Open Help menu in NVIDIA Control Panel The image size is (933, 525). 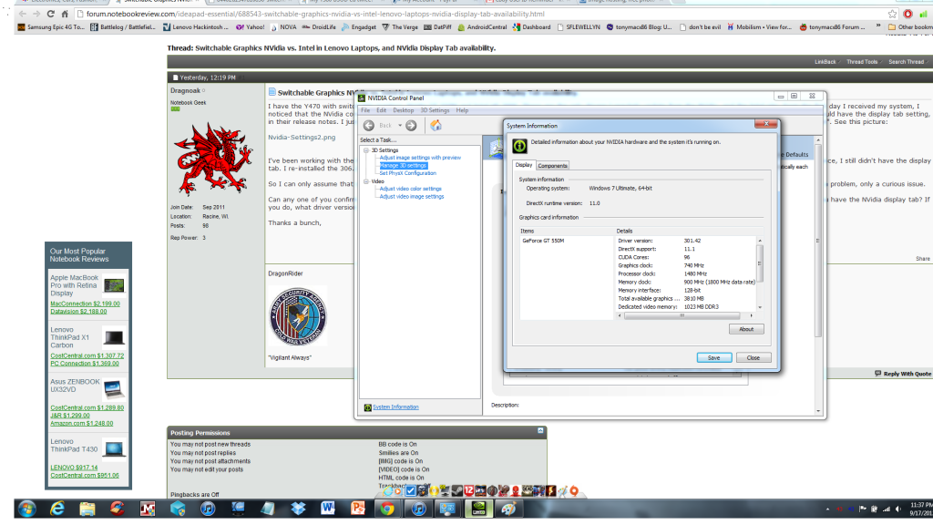coord(462,110)
